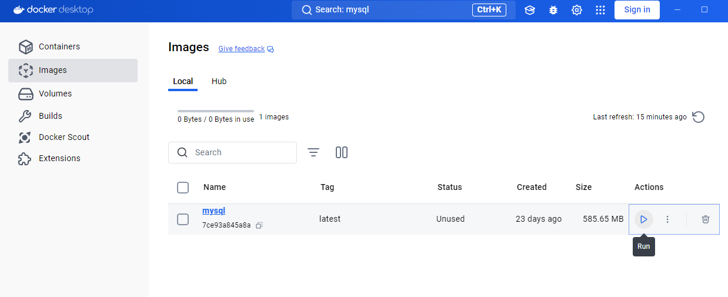Click 'Last refresh: 15 minutes ago' text
728x297 pixels.
640,117
